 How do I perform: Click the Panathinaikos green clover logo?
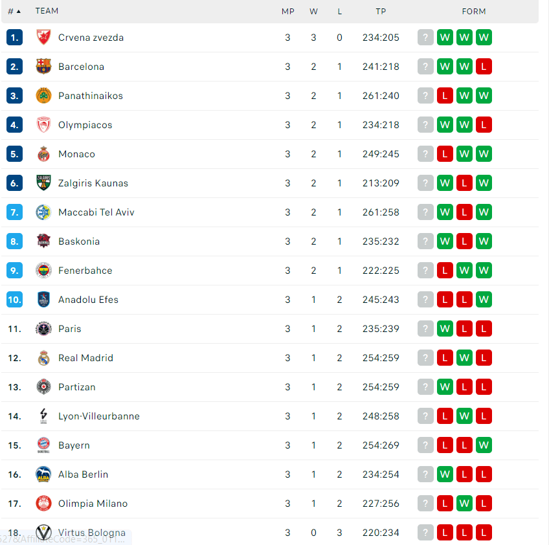coord(43,96)
